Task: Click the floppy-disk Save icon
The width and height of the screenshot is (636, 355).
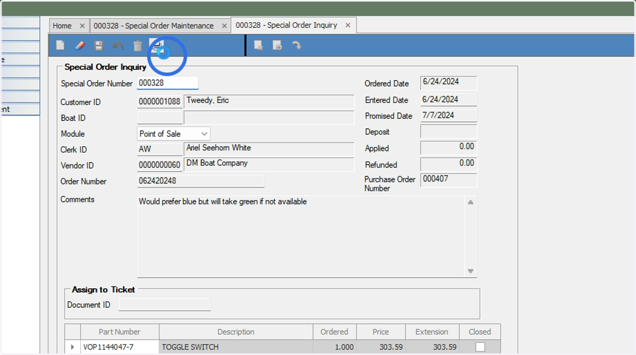Action: point(99,46)
